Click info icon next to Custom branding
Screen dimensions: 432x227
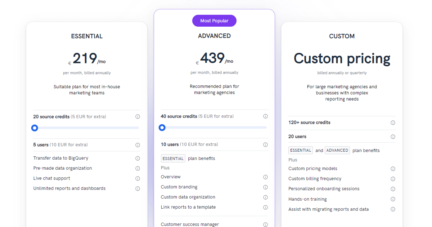(x=265, y=187)
